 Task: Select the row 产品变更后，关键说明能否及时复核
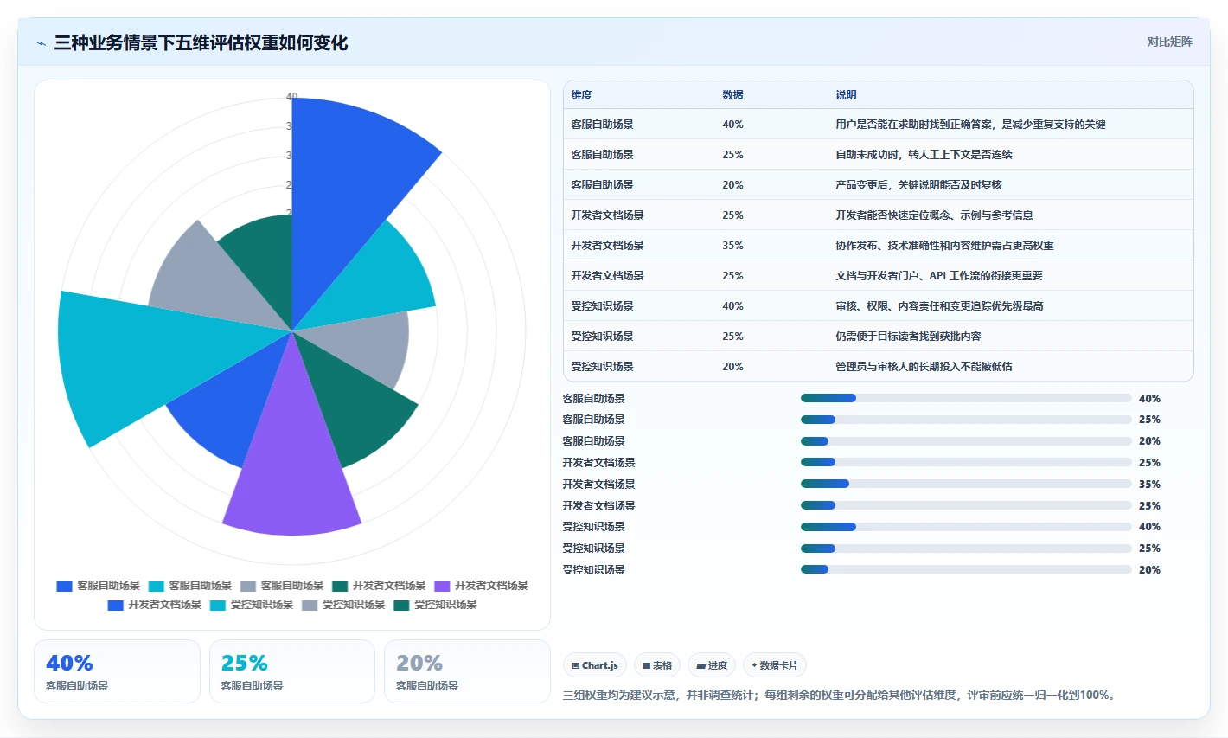879,185
